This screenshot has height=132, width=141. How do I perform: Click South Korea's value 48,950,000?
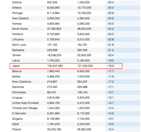84,29
